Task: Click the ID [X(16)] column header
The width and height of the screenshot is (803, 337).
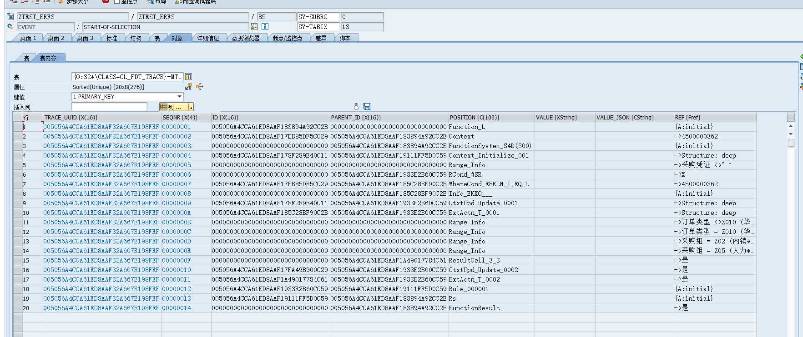Action: point(270,117)
